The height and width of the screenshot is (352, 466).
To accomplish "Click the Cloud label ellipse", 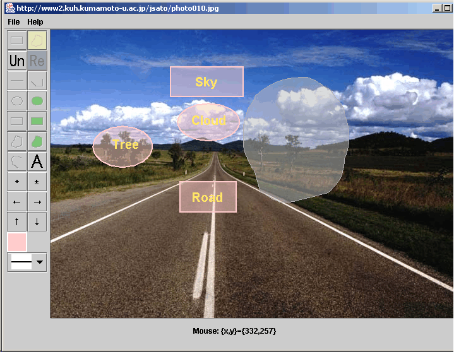I will click(x=208, y=121).
